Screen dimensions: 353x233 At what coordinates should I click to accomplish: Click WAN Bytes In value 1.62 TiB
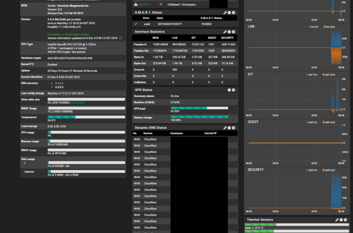point(157,57)
